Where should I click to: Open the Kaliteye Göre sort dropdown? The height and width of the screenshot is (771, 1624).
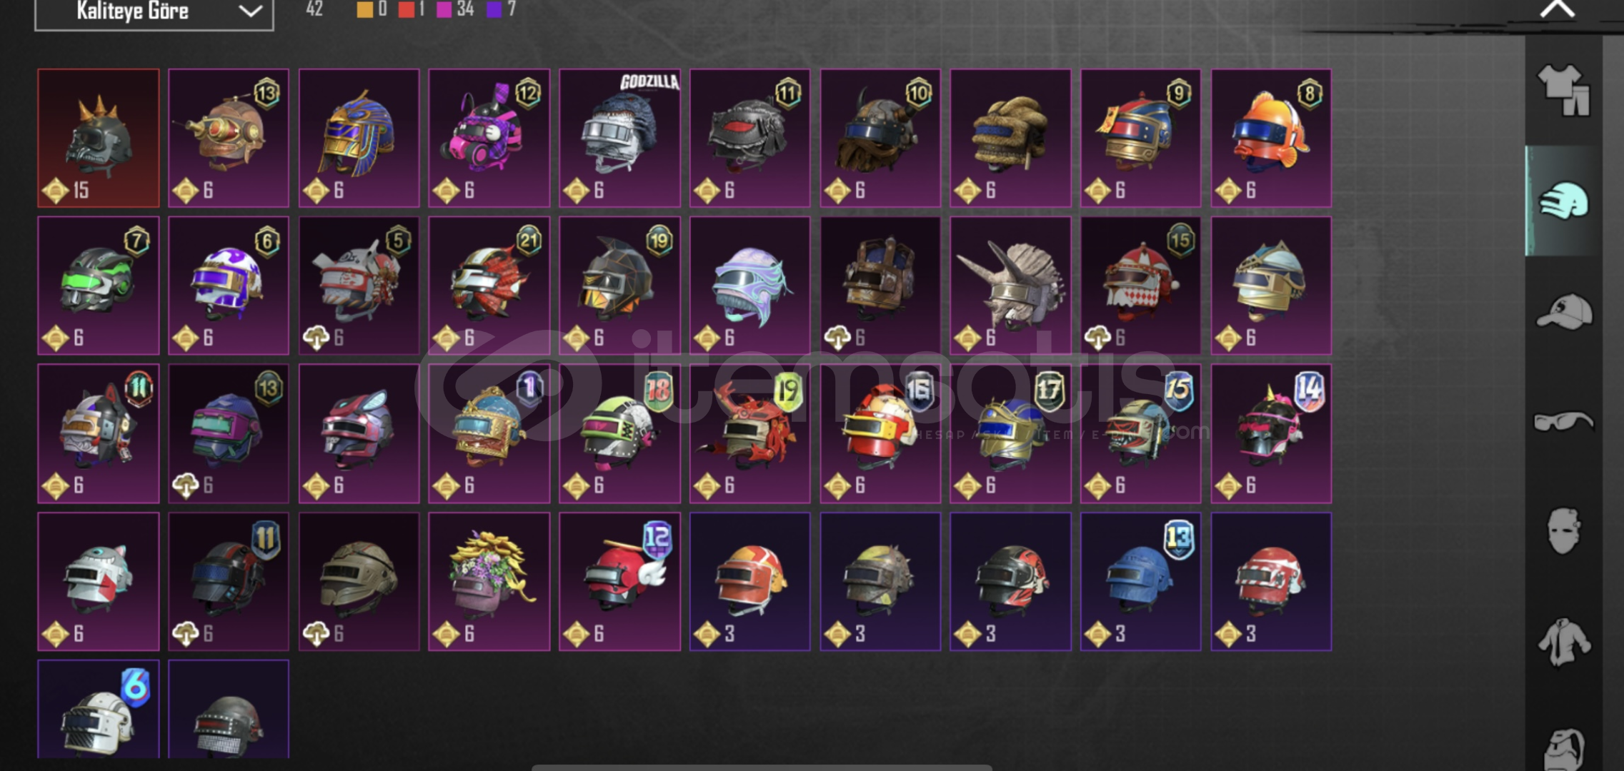[154, 12]
